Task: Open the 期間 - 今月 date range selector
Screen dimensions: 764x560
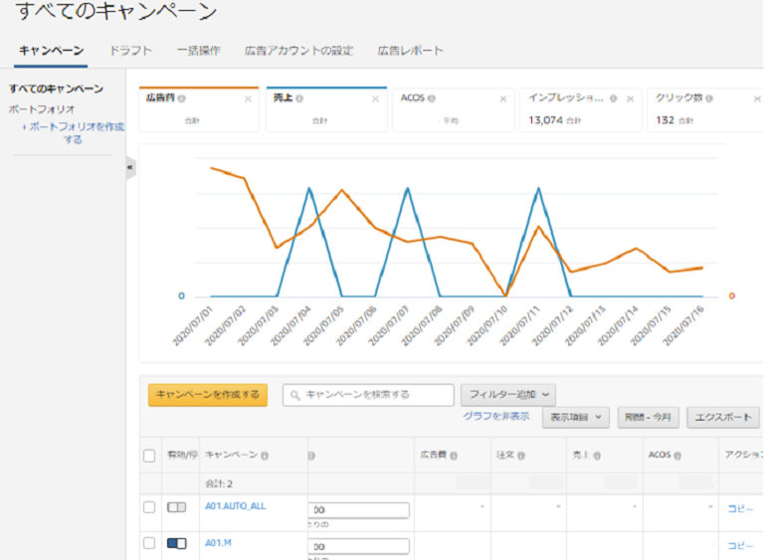Action: [647, 418]
